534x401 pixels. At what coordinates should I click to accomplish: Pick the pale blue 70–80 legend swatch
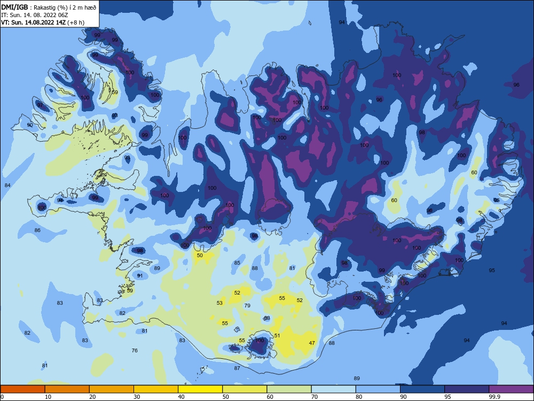click(333, 389)
